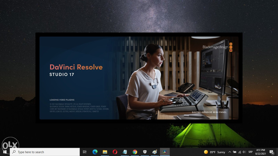Open the notebook app icon in taskbar
The width and height of the screenshot is (278, 156).
click(125, 152)
